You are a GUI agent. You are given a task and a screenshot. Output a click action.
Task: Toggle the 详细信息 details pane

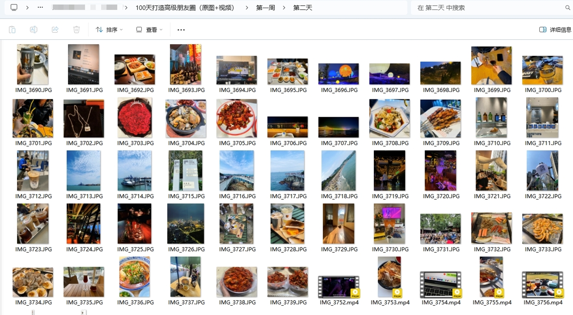pos(555,30)
